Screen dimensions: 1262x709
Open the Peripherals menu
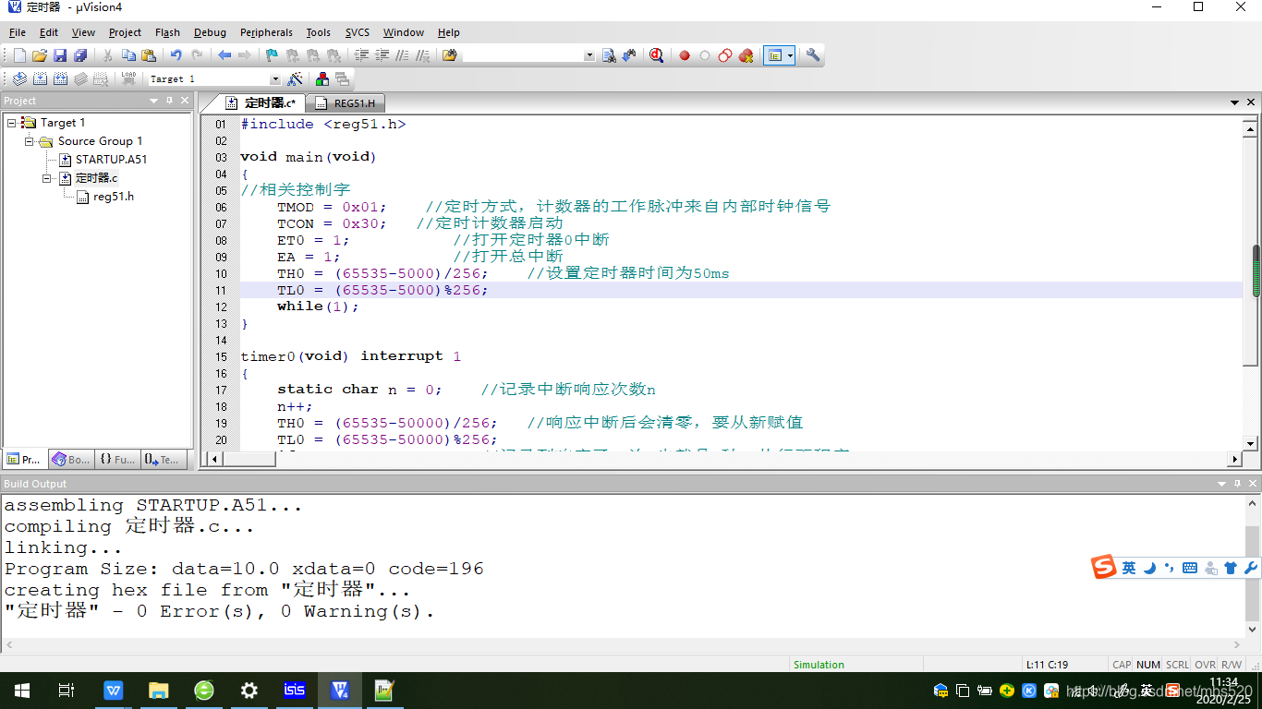[x=266, y=32]
